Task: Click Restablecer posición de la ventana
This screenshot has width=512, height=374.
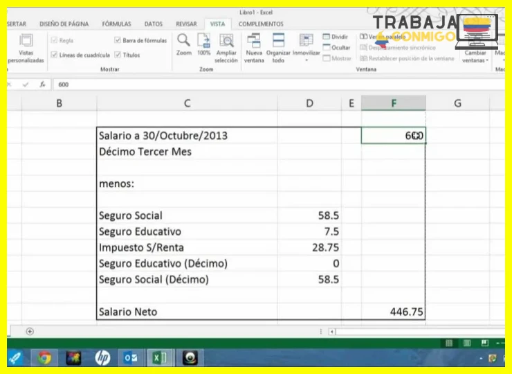Action: point(407,58)
